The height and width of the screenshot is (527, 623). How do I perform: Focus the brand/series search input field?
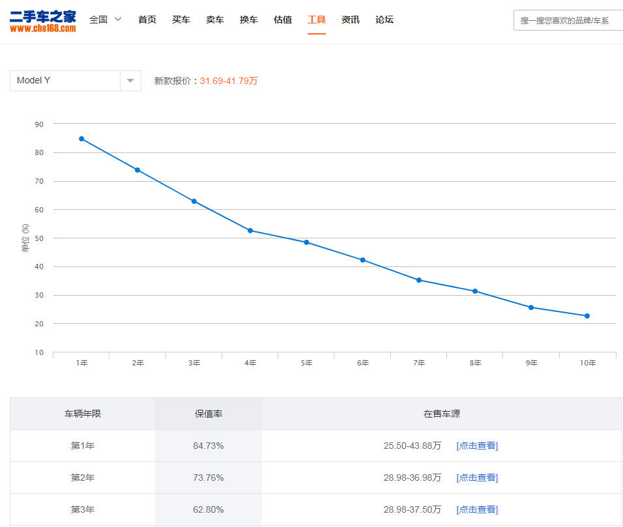click(x=568, y=20)
